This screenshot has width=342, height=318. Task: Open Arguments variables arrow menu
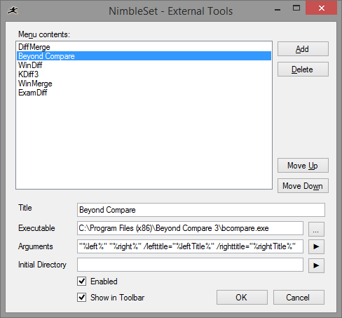[x=316, y=246]
